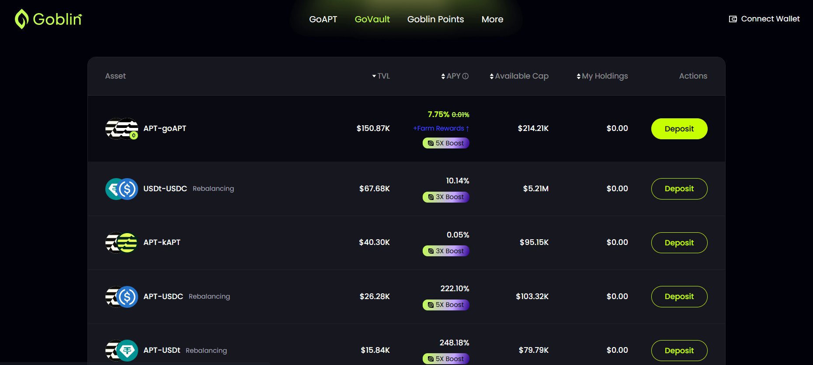813x365 pixels.
Task: Open the Goblin Points page
Action: coord(435,19)
